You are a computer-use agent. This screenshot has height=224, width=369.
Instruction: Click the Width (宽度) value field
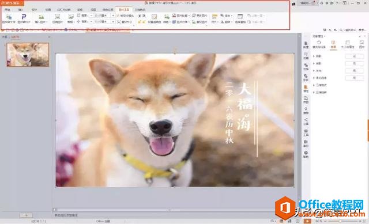coord(101,22)
